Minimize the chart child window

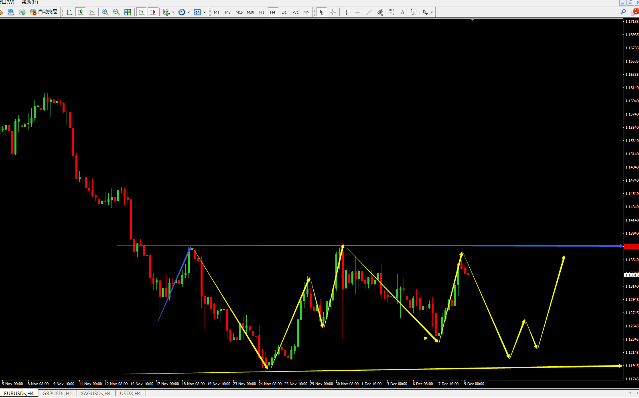click(622, 2)
